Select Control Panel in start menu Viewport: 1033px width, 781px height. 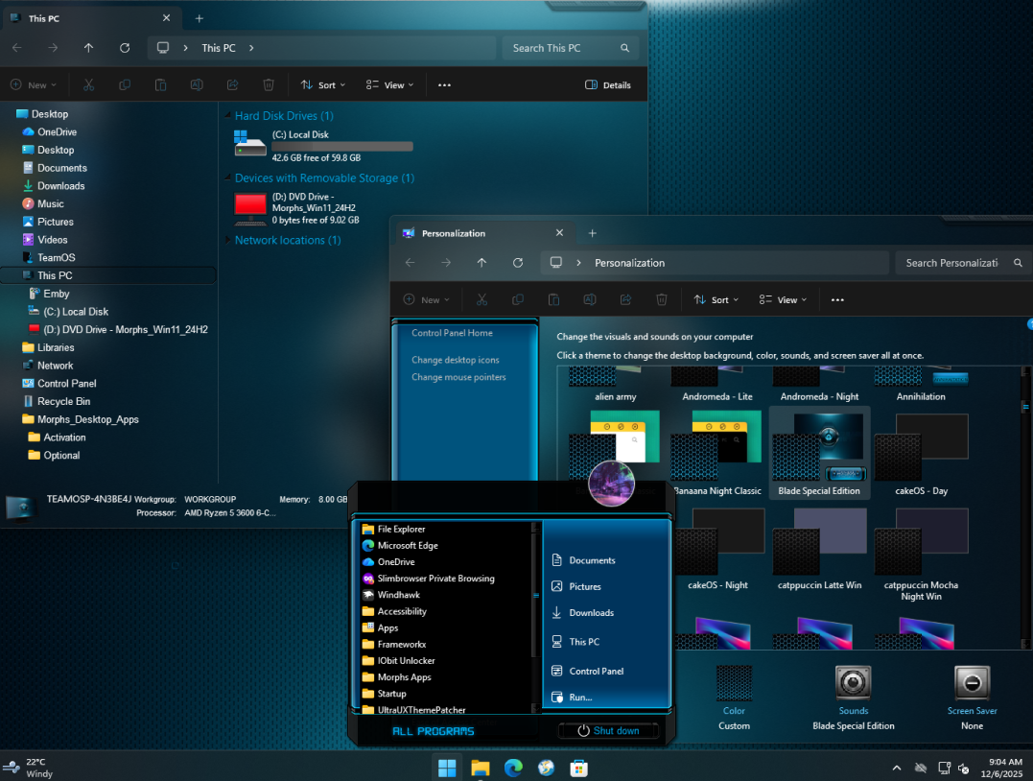pos(596,672)
